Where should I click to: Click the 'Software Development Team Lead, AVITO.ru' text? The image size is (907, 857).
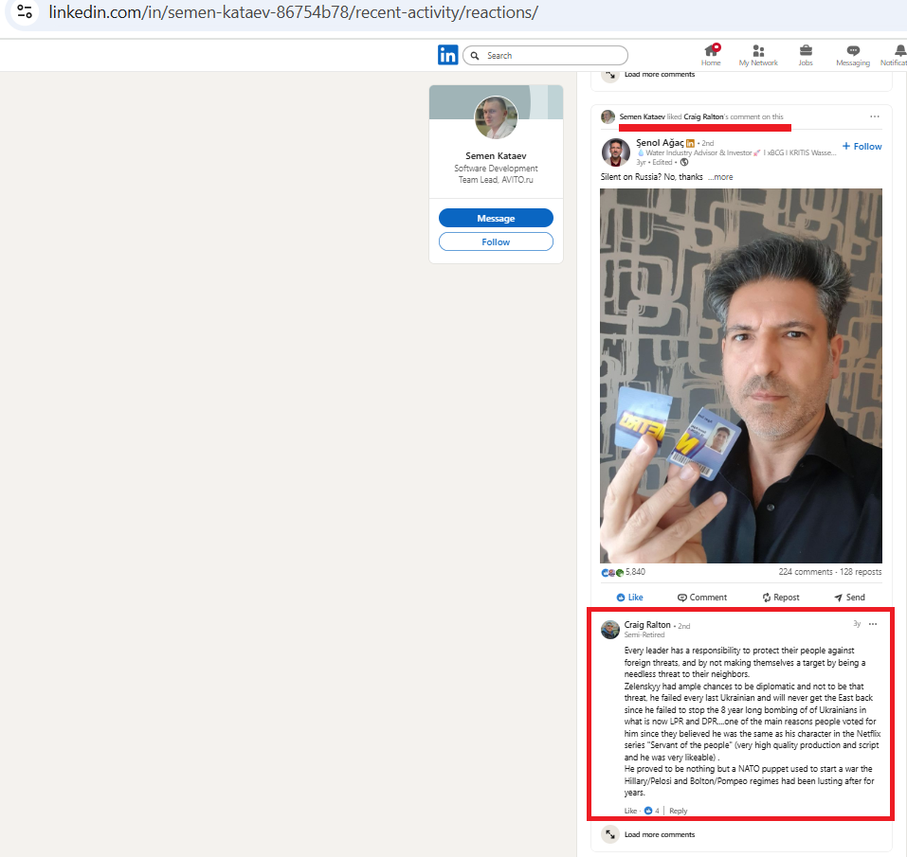[x=496, y=174]
